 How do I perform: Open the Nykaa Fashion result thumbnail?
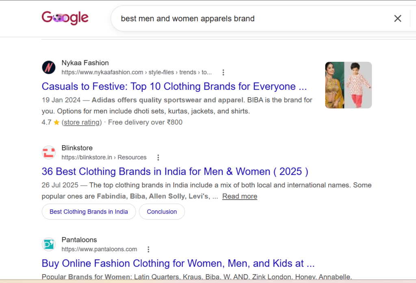[x=348, y=85]
